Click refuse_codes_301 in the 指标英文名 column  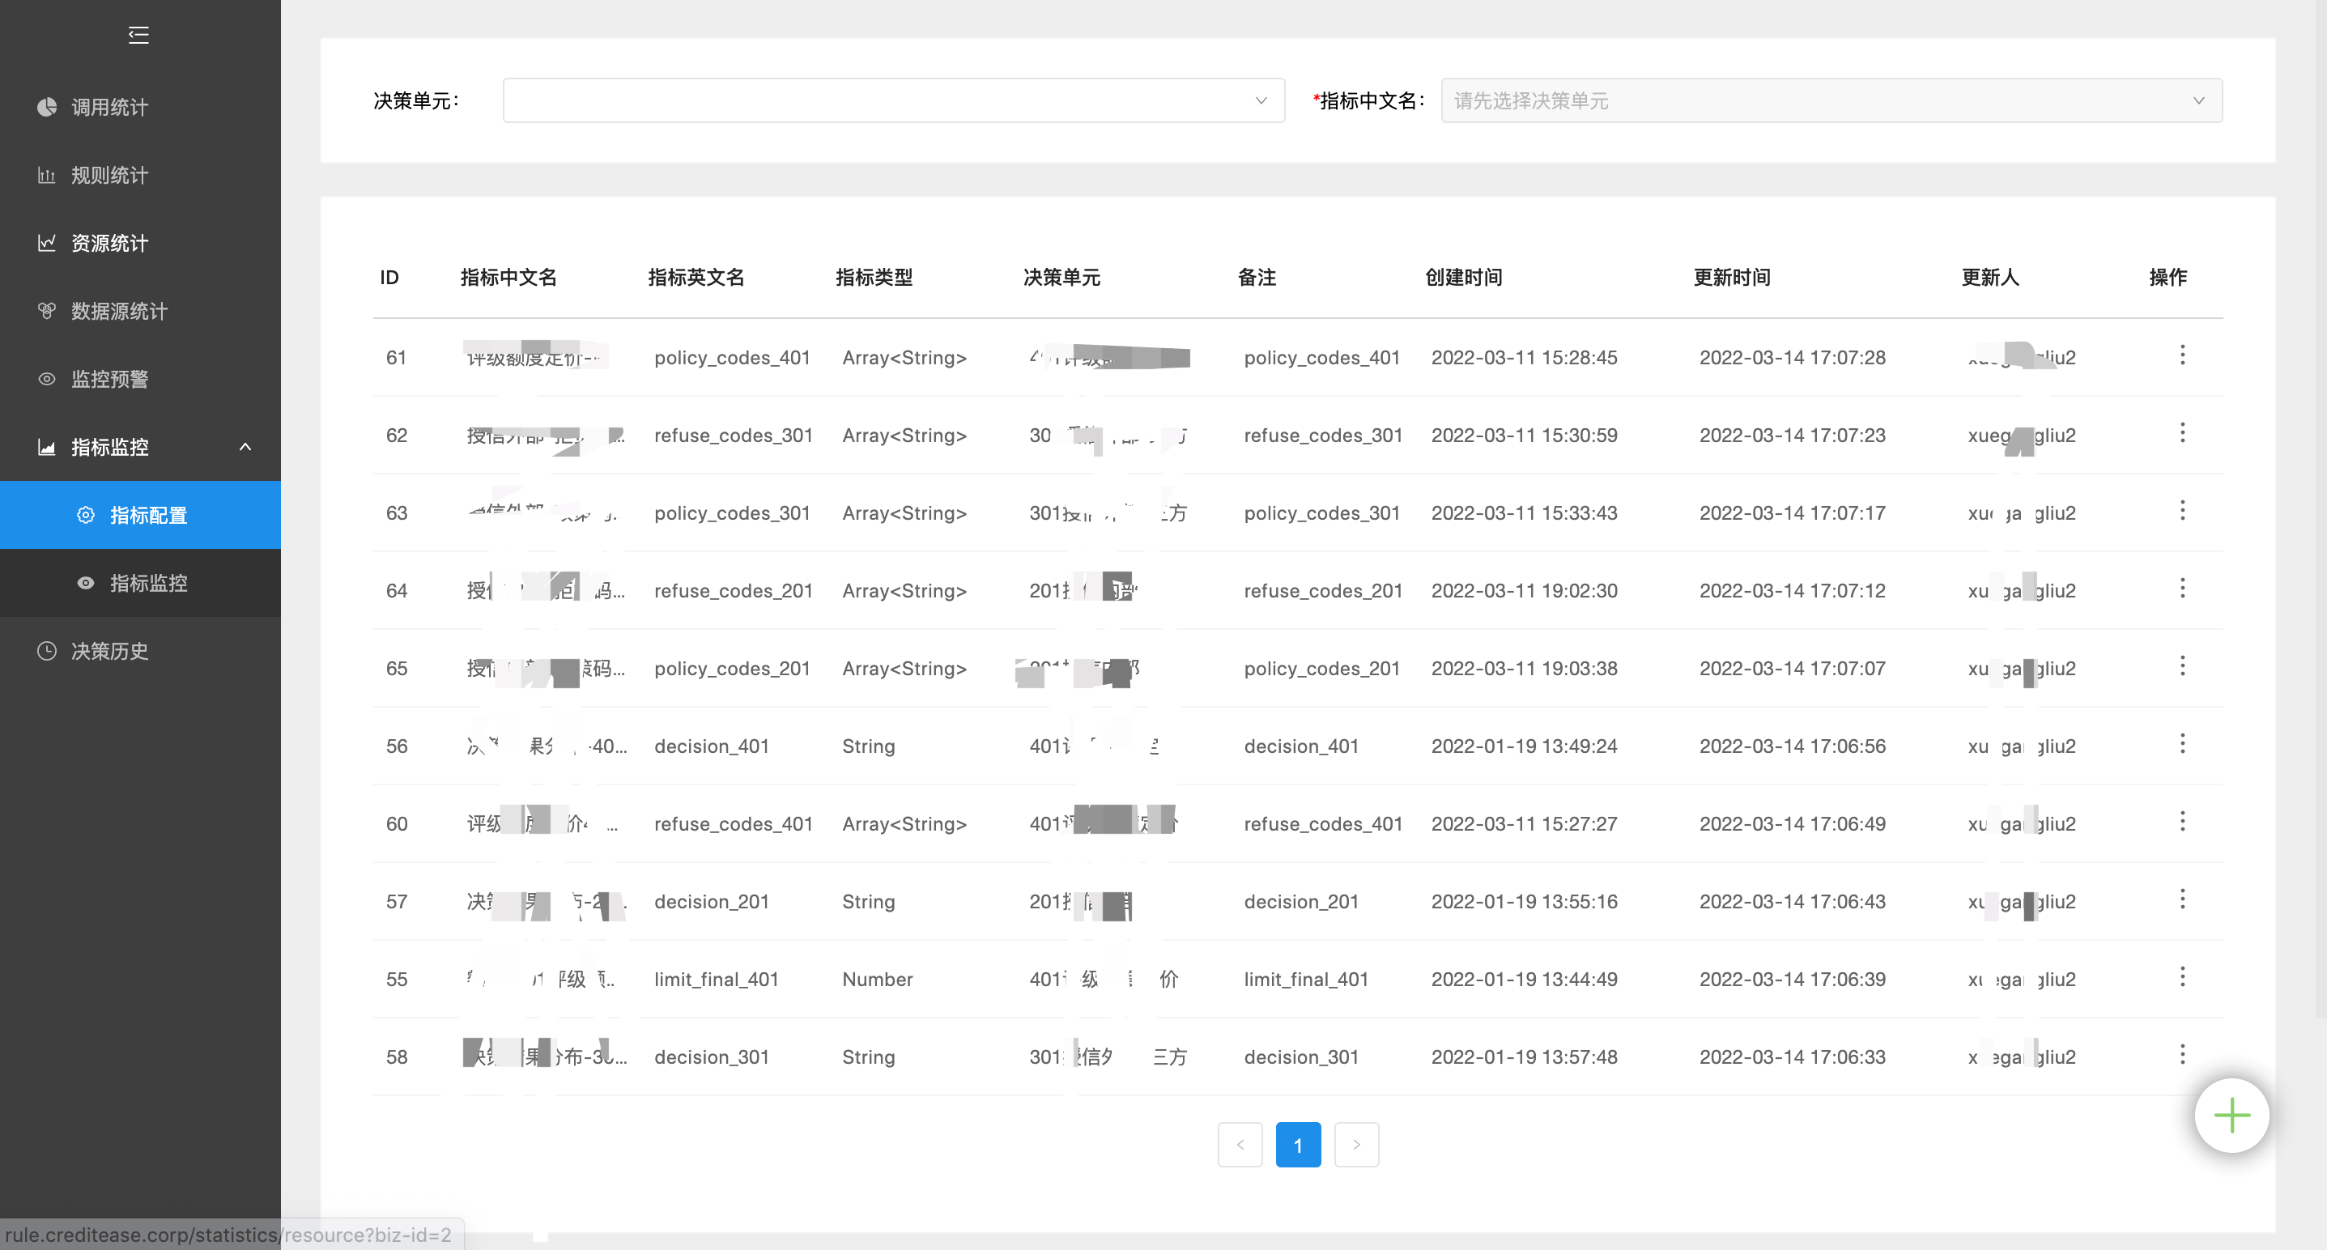coord(734,436)
